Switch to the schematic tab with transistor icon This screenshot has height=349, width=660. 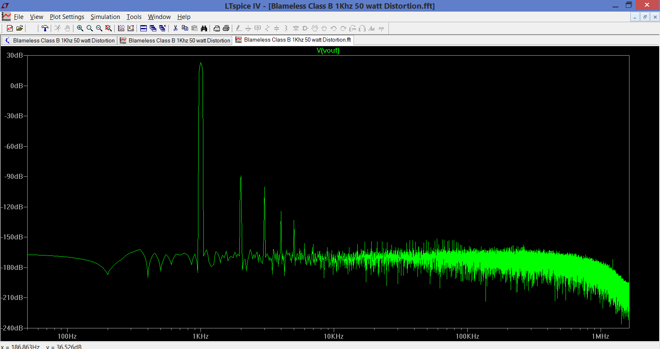point(59,40)
